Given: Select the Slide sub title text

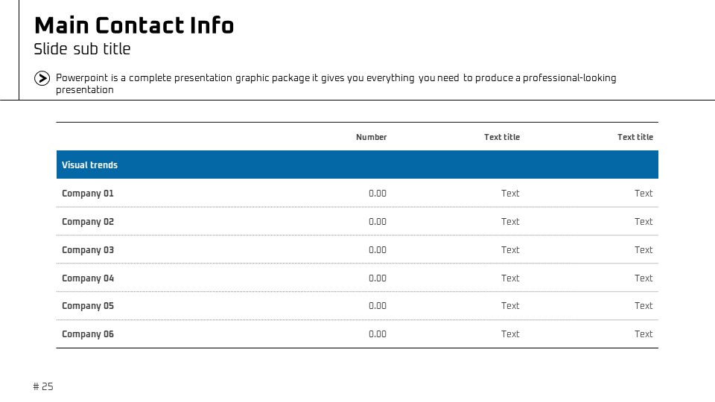Looking at the screenshot, I should pyautogui.click(x=82, y=49).
